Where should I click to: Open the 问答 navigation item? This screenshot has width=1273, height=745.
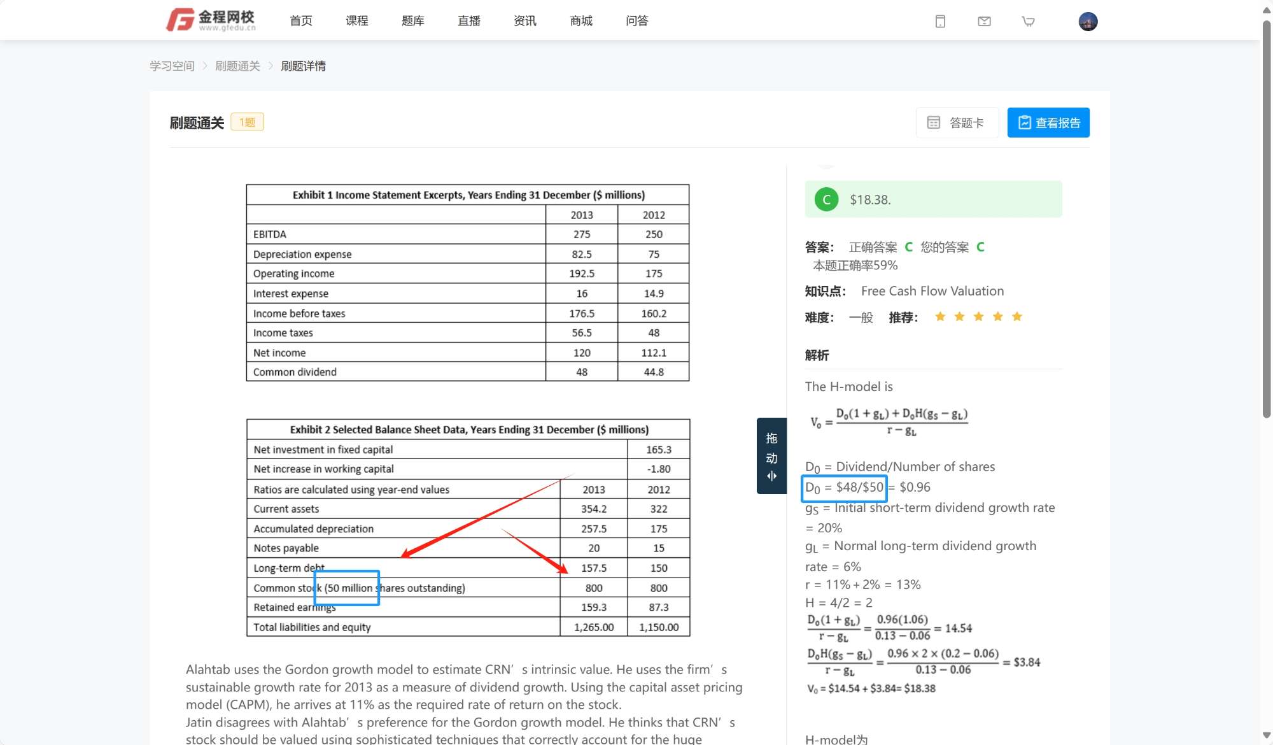(x=637, y=21)
